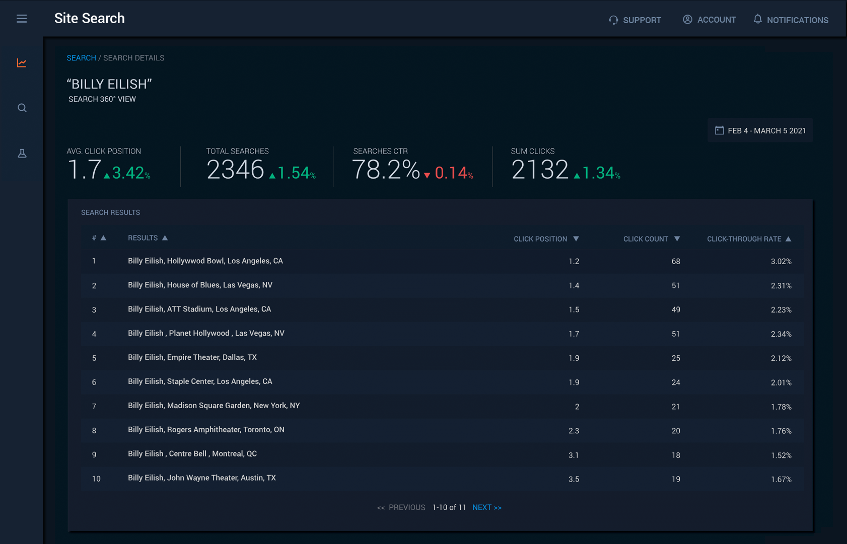Click the 3.02% click-through rate cell
The image size is (847, 544).
(x=781, y=261)
